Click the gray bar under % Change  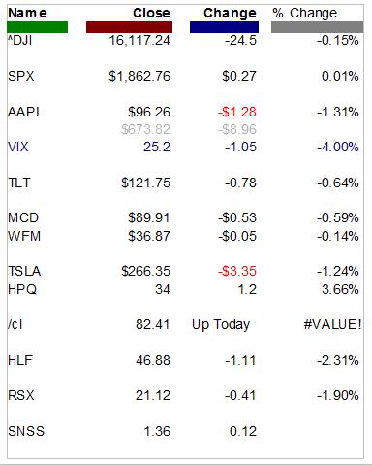point(318,27)
